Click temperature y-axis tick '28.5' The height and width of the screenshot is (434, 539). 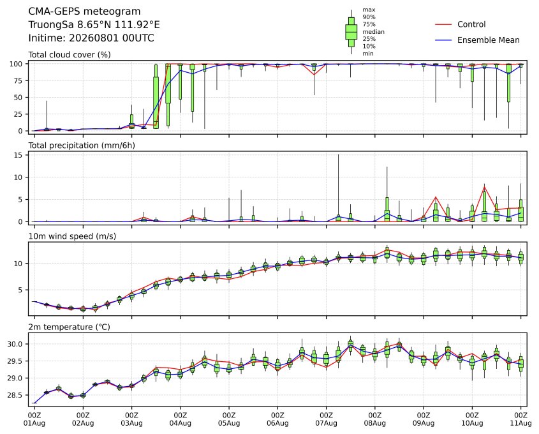15,396
